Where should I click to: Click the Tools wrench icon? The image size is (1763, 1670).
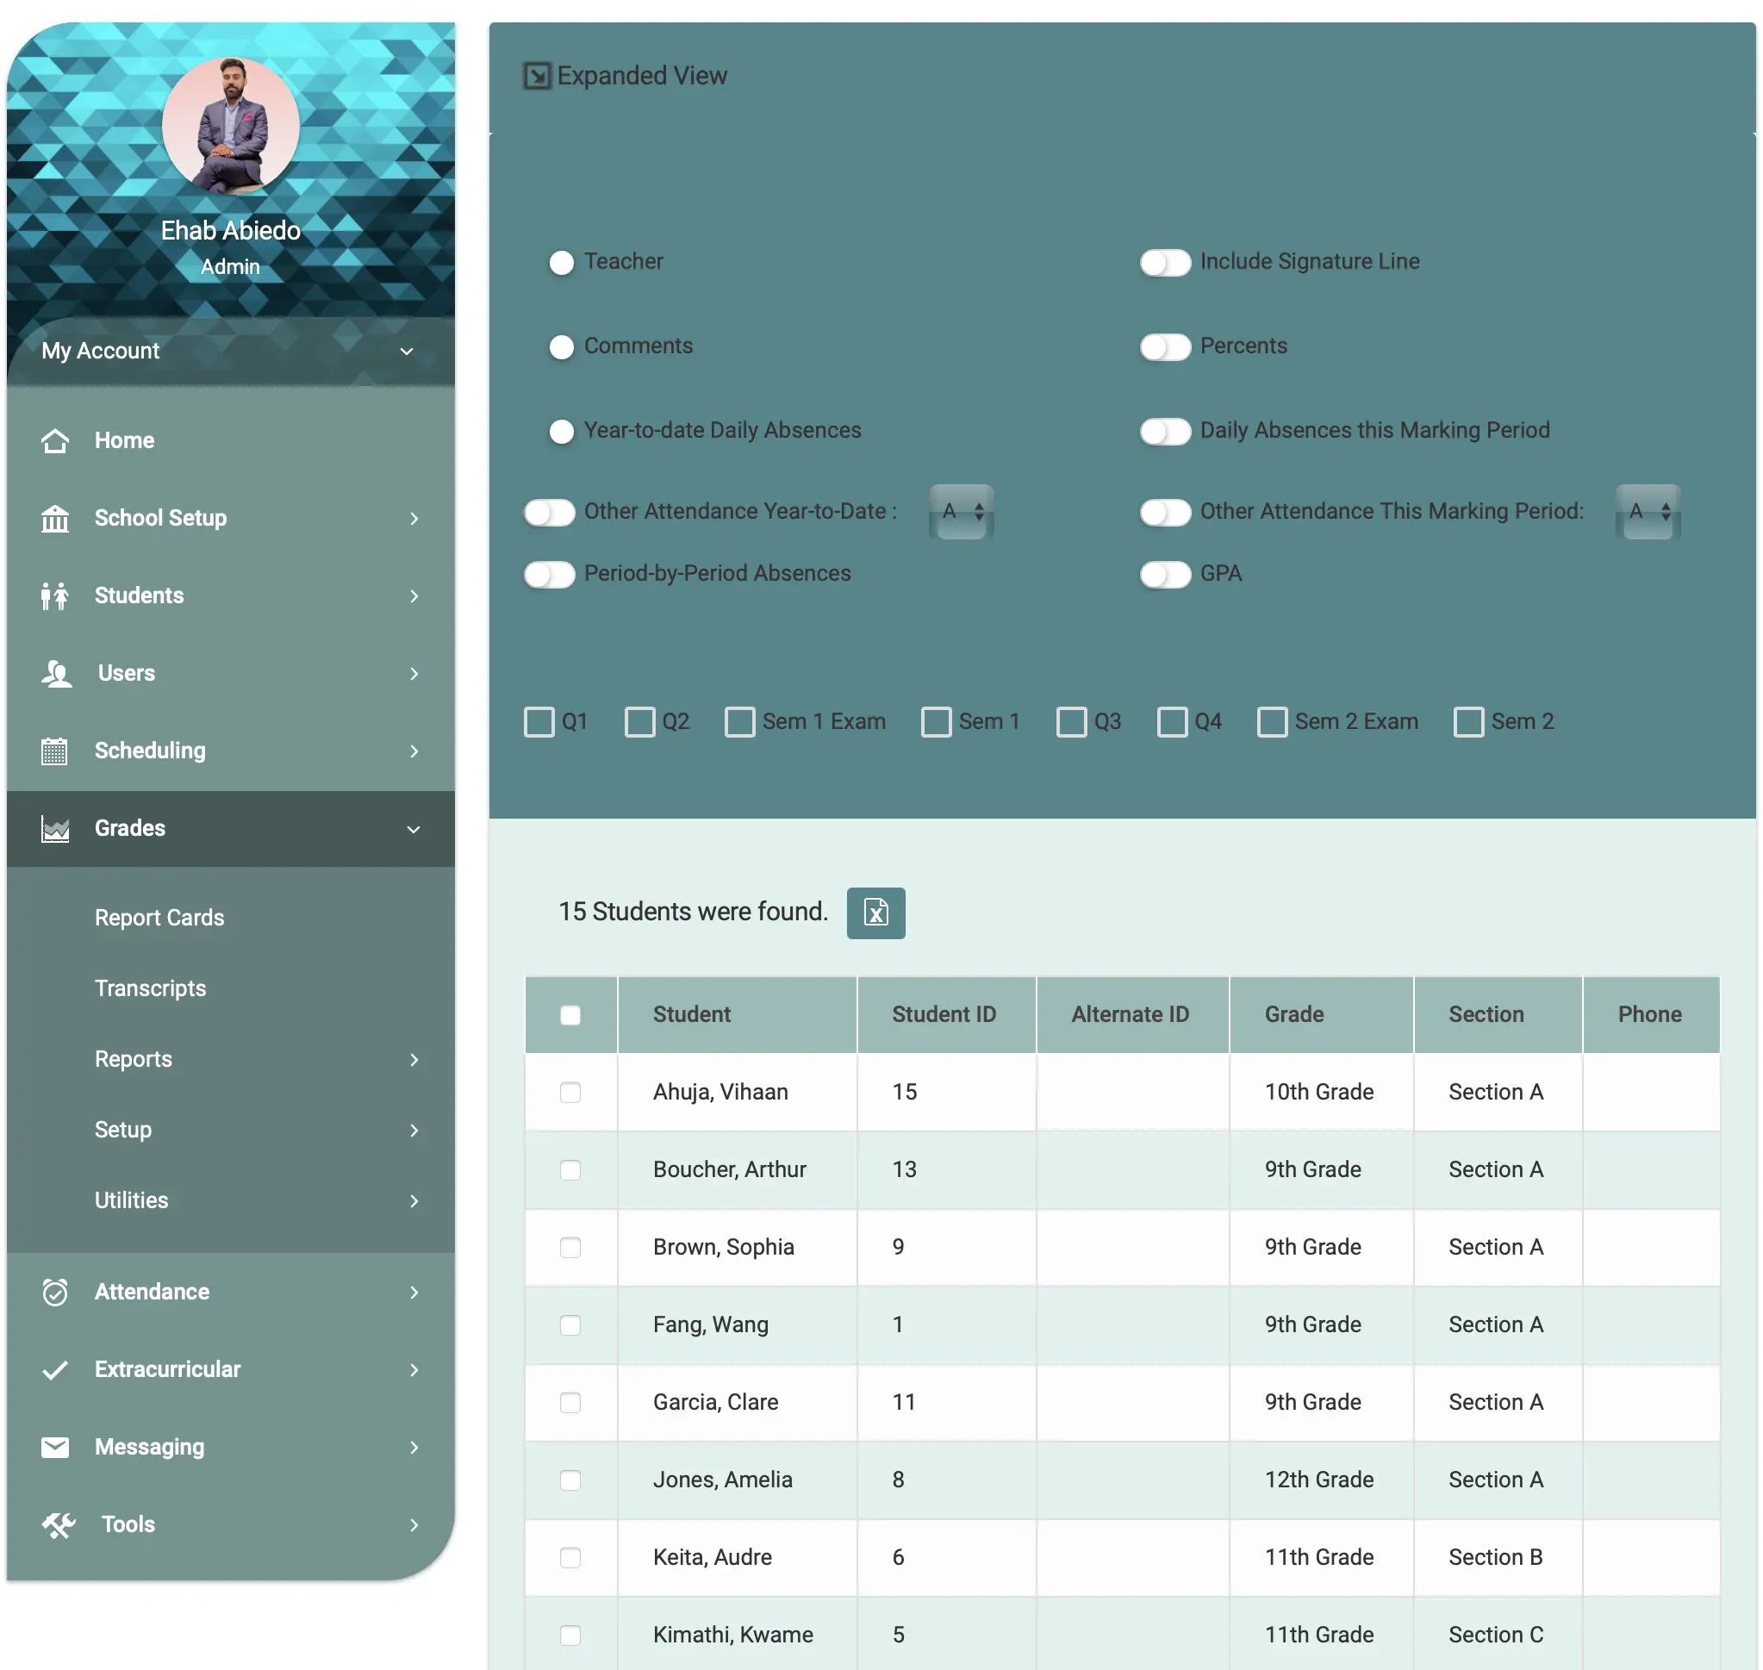[x=59, y=1525]
